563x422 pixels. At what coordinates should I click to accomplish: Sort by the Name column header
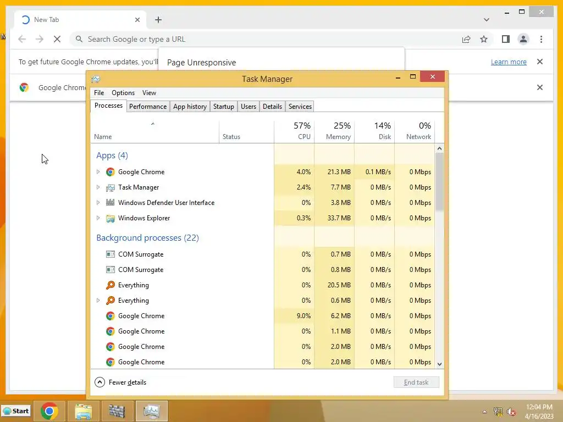(154, 131)
